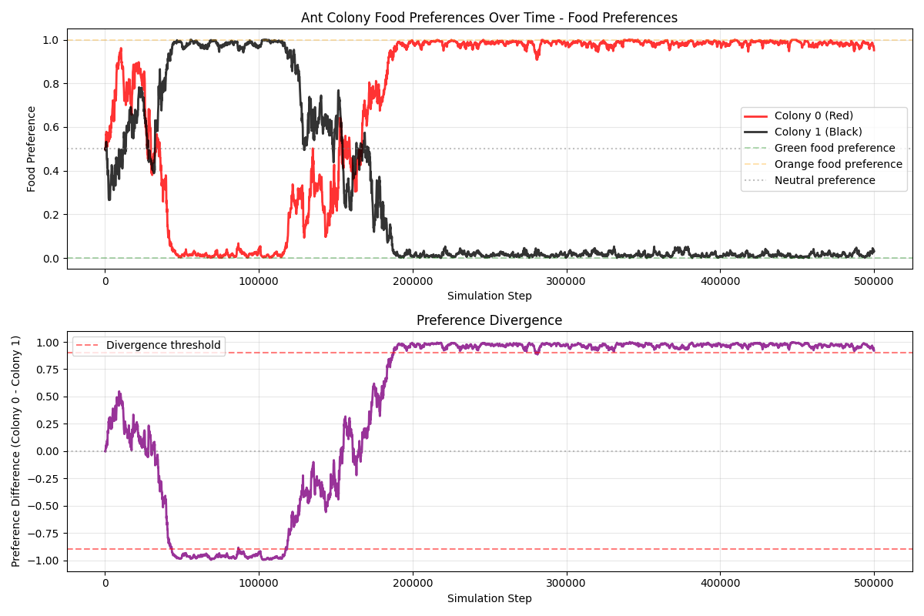Click 'Neutral preference' legend entry
This screenshot has width=924, height=616.
click(825, 180)
